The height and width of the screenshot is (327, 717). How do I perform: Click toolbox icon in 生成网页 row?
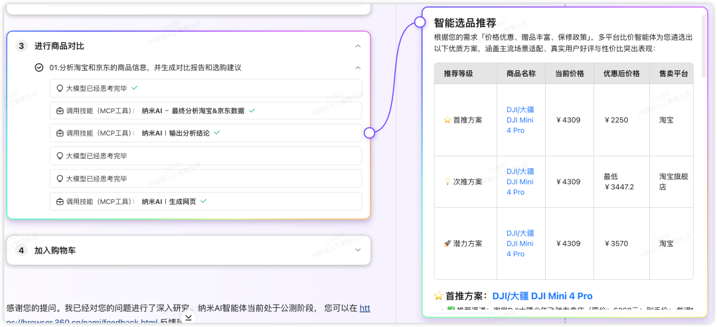60,201
